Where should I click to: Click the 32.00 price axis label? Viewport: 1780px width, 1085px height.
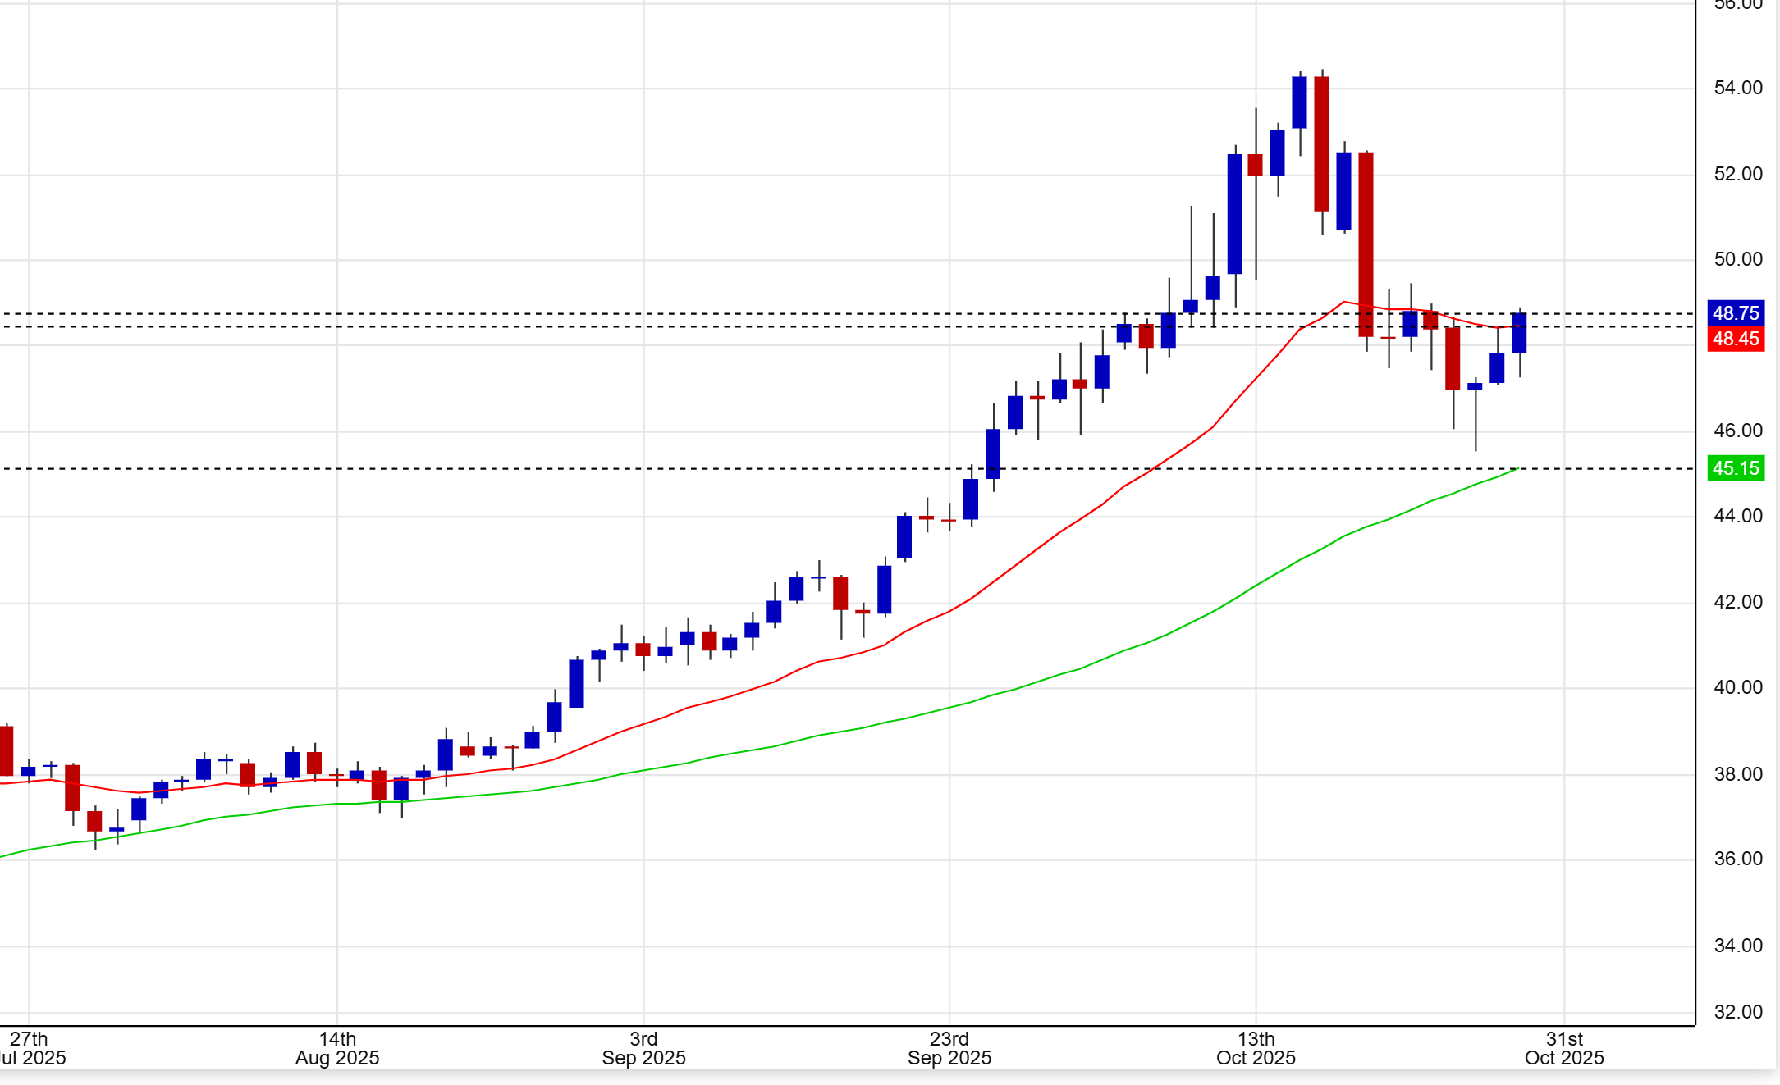pyautogui.click(x=1737, y=1012)
